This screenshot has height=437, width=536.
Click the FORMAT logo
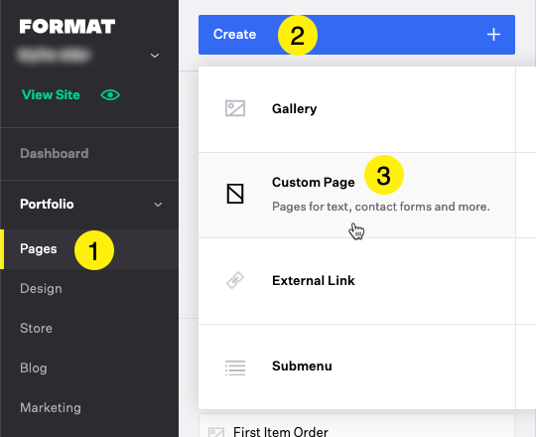coord(67,27)
